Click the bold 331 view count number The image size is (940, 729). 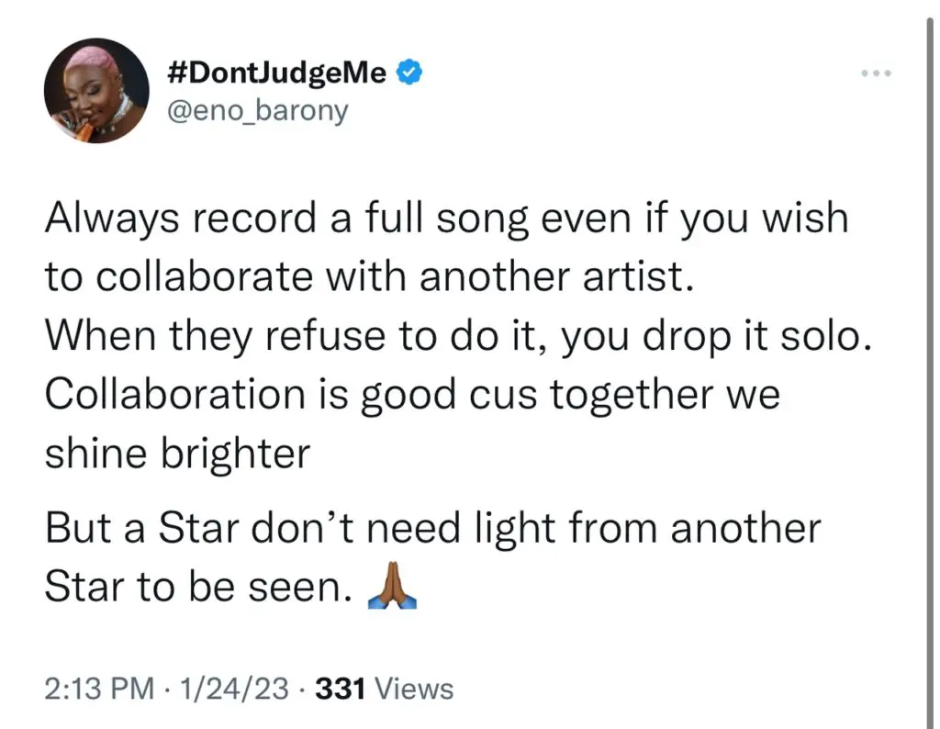[x=341, y=688]
